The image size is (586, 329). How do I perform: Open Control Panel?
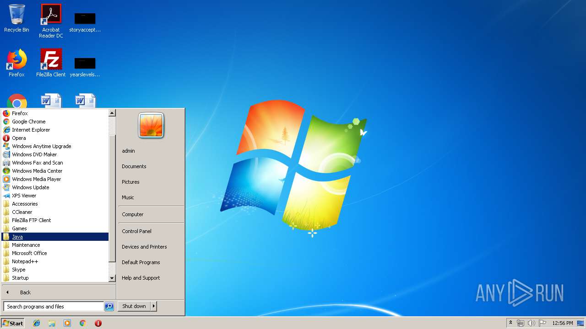point(151,231)
